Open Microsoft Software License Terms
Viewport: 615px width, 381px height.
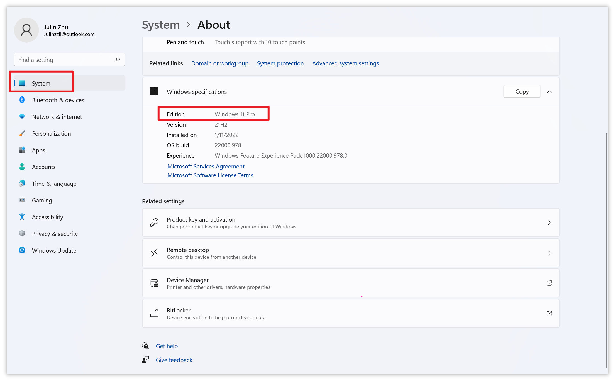(x=210, y=175)
